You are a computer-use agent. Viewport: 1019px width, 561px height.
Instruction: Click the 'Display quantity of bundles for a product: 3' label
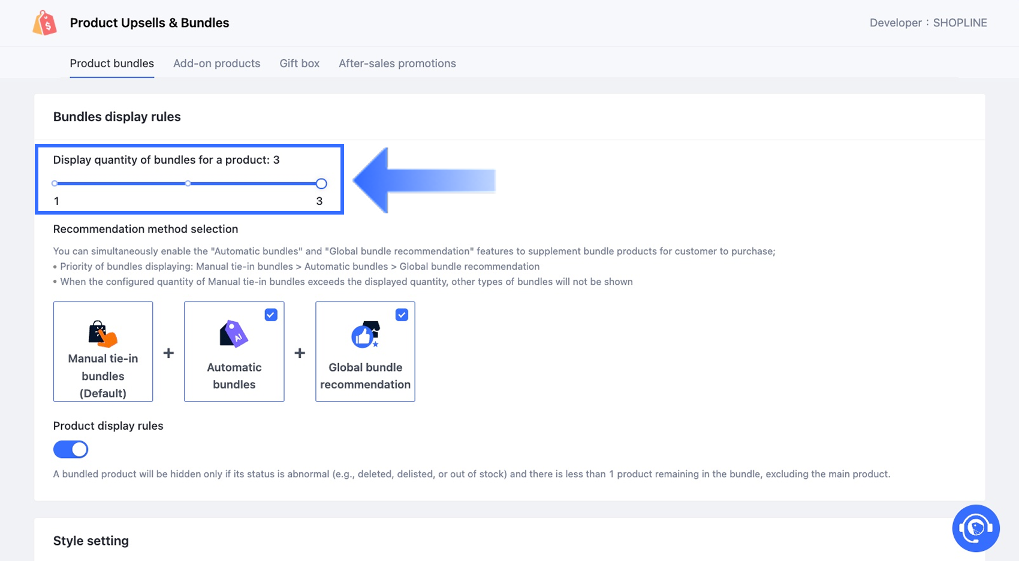click(166, 160)
